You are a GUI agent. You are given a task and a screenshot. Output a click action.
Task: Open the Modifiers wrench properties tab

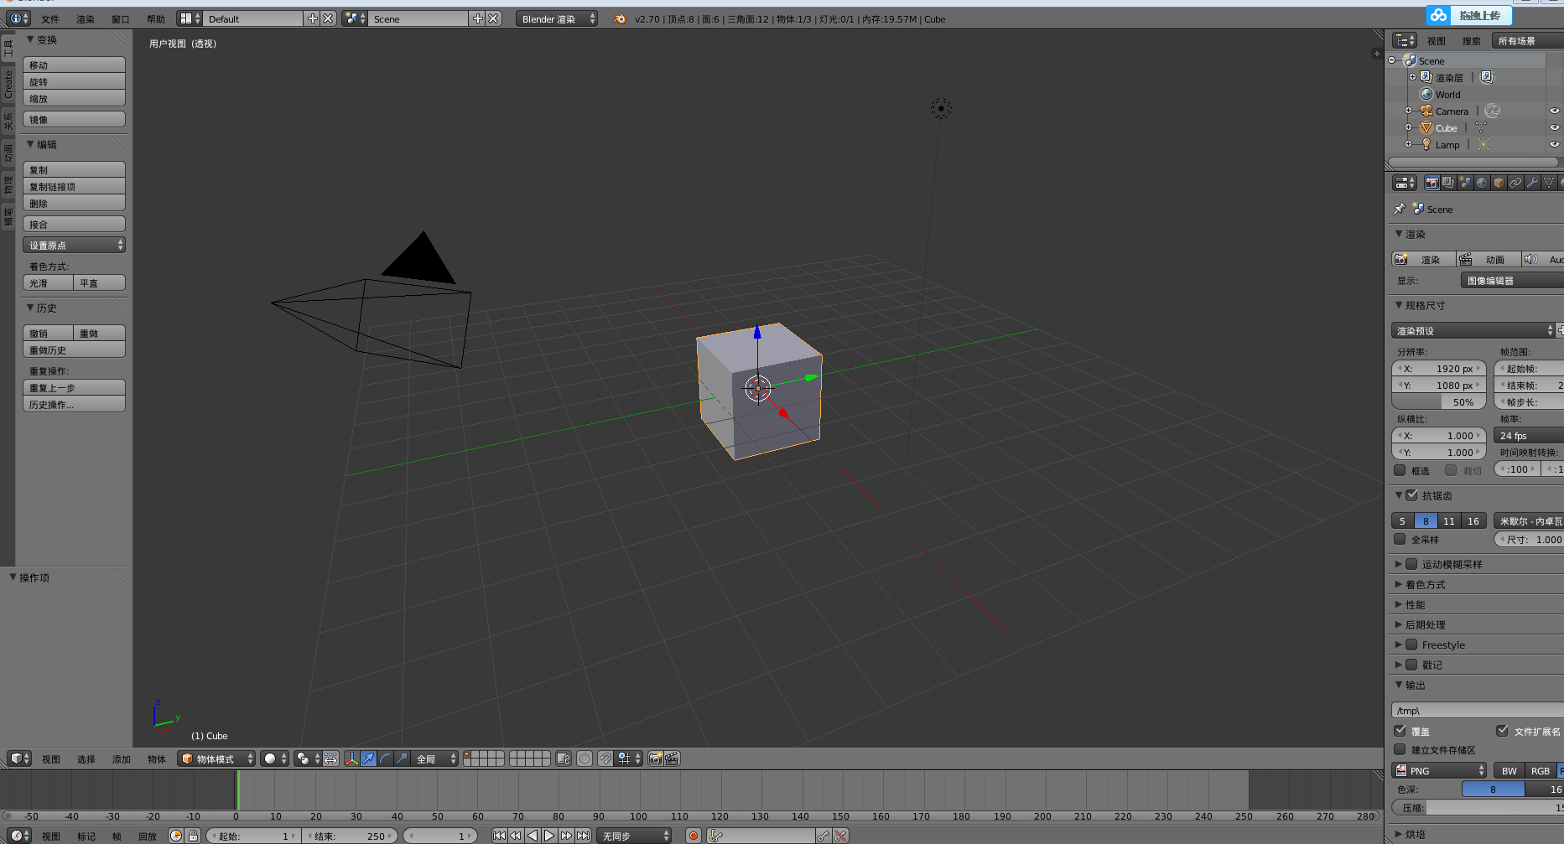(1532, 183)
